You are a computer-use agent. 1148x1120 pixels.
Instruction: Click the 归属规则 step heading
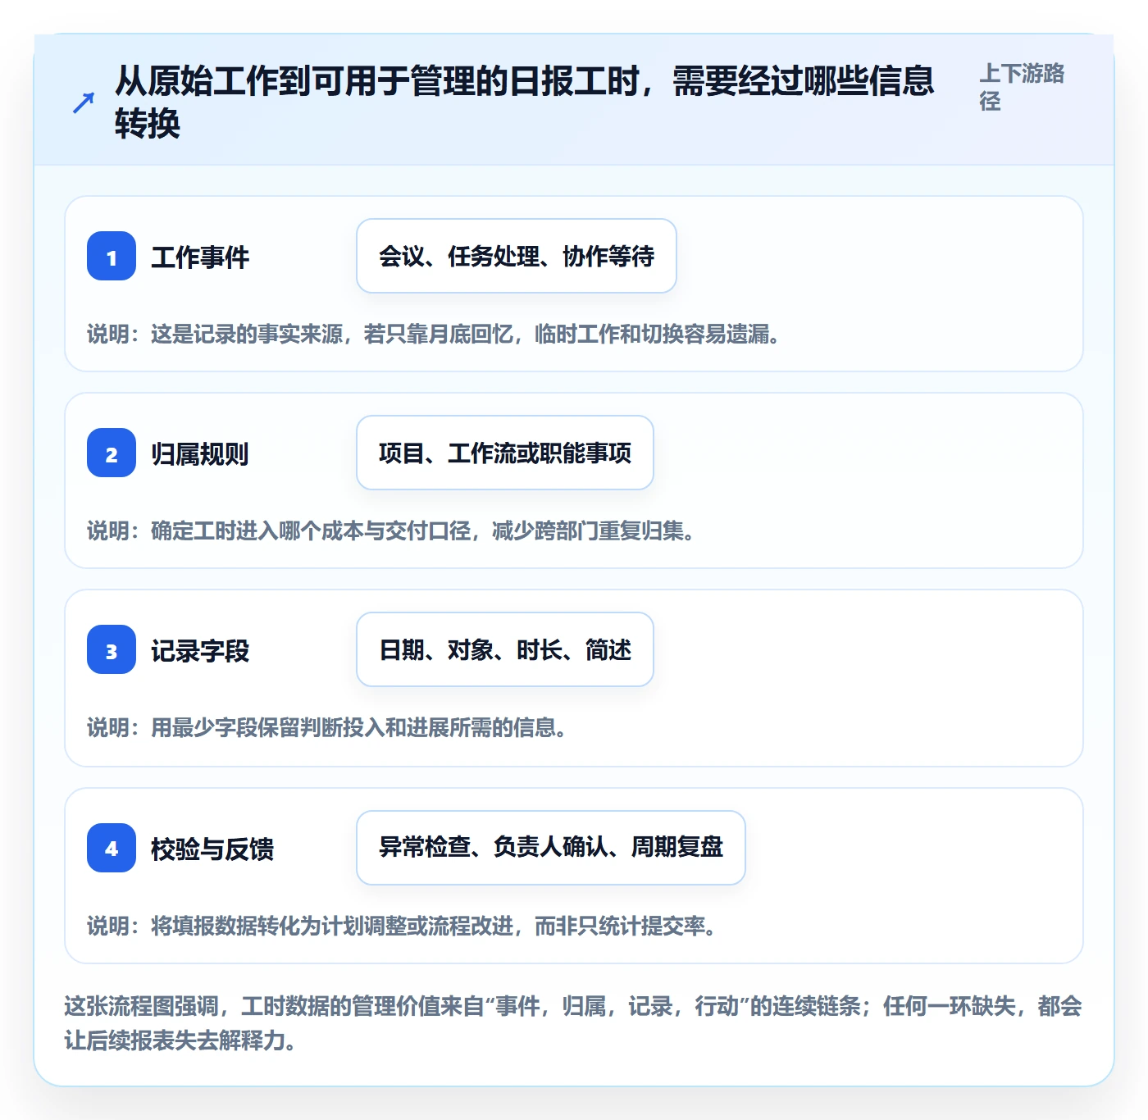pyautogui.click(x=200, y=454)
